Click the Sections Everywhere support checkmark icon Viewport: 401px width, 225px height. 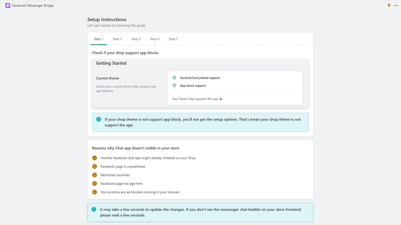pos(174,78)
